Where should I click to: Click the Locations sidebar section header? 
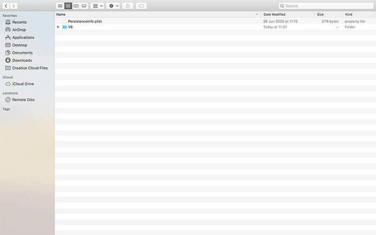[x=10, y=93]
